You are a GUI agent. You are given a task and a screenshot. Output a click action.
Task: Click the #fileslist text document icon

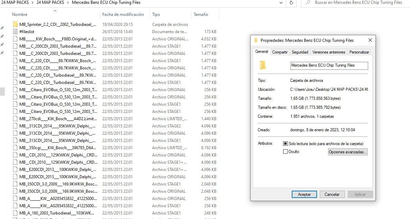[15, 32]
